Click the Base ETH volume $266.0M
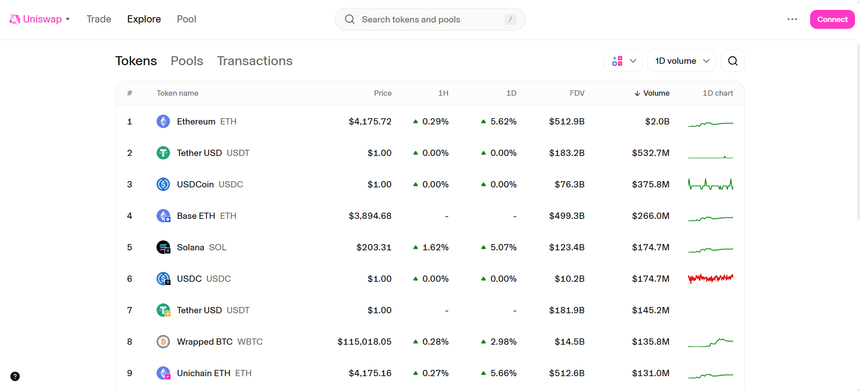 [650, 216]
